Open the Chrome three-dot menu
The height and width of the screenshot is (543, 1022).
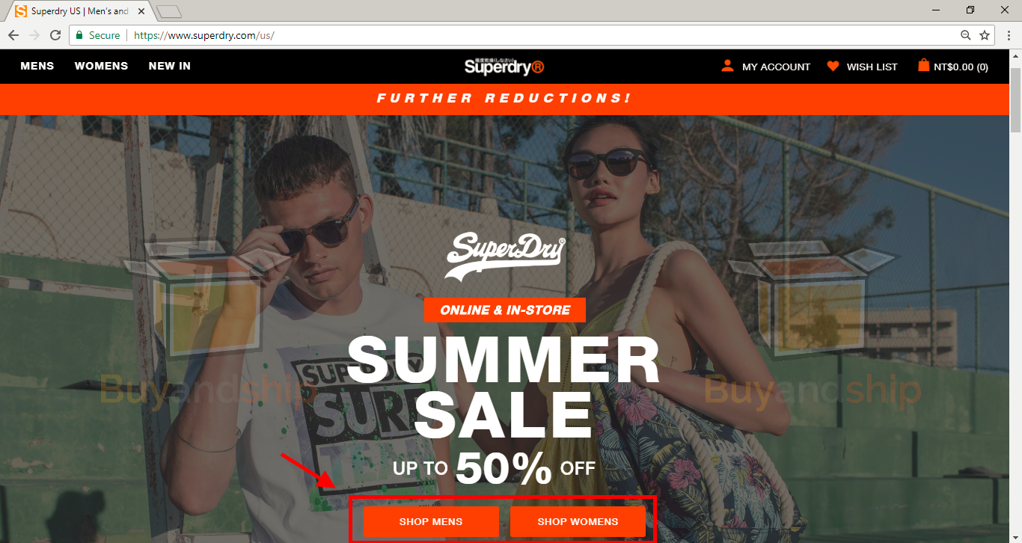1009,35
